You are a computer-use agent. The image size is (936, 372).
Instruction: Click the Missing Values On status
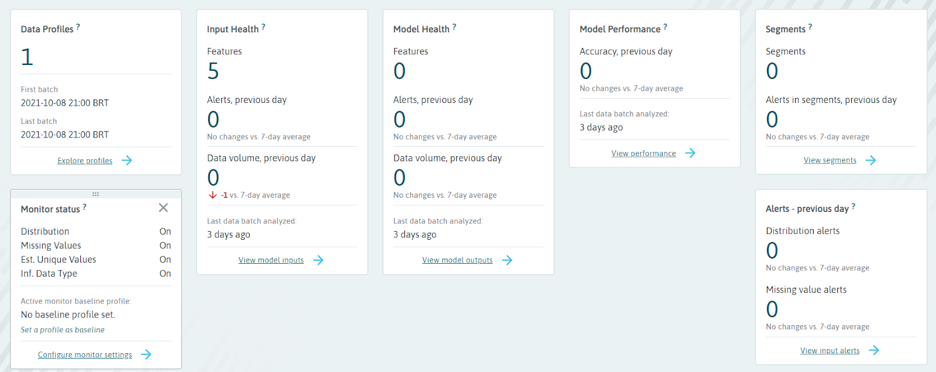coord(165,246)
